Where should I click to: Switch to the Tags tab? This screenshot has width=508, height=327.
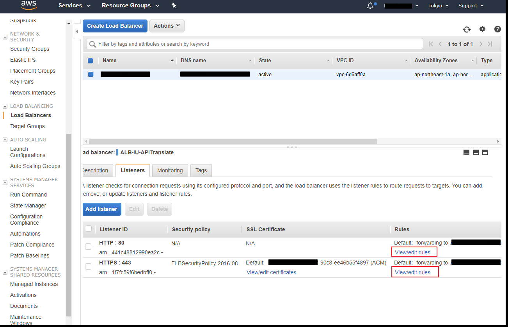[201, 170]
